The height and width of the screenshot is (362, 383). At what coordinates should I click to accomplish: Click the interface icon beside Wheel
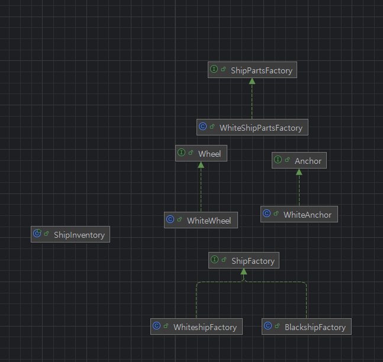(182, 153)
